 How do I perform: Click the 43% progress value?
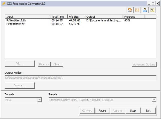click(x=127, y=20)
